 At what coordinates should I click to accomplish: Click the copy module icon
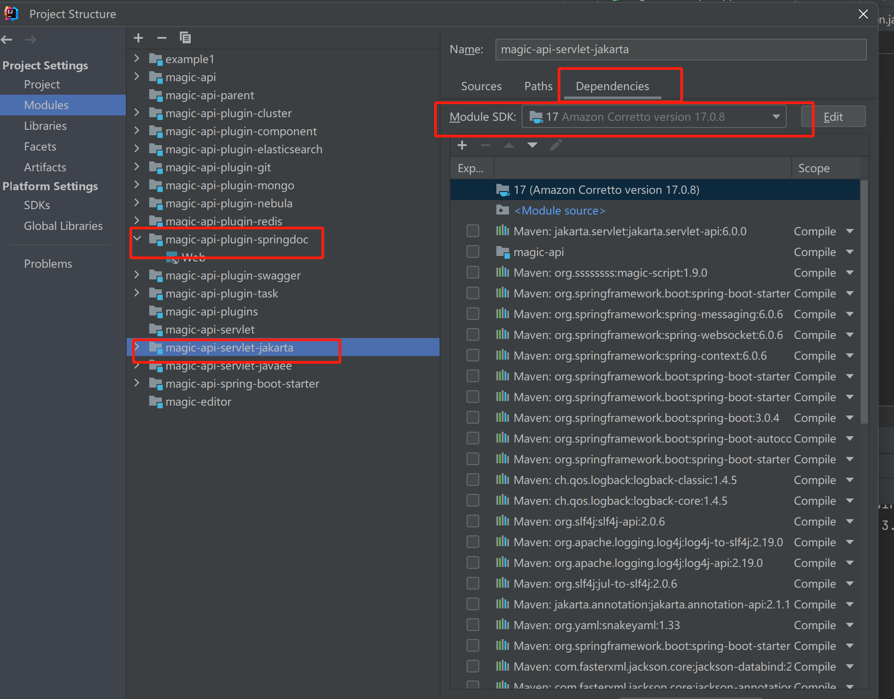point(185,38)
